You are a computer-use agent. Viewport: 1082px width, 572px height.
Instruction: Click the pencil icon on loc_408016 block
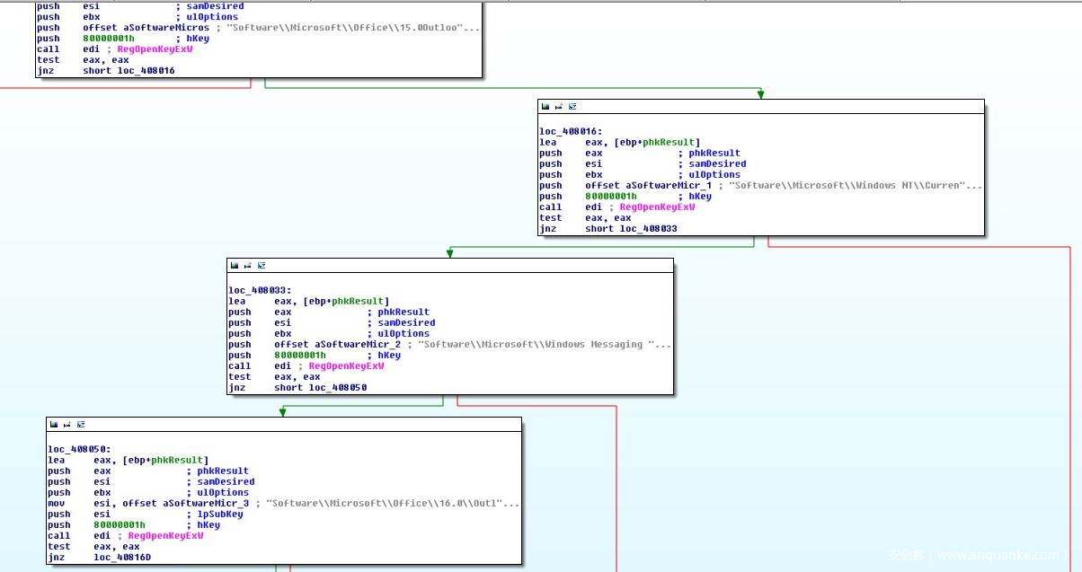pyautogui.click(x=558, y=107)
